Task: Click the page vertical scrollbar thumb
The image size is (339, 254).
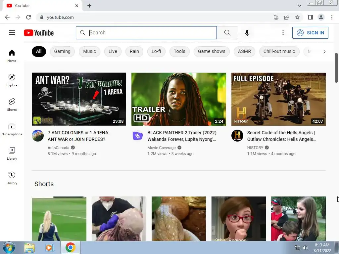Action: coord(336,67)
